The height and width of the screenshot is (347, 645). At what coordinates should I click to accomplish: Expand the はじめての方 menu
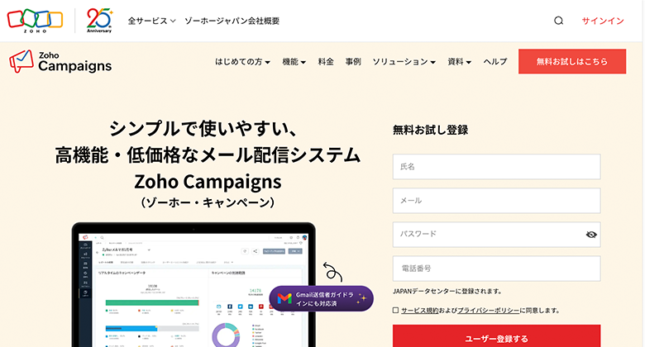pyautogui.click(x=242, y=62)
